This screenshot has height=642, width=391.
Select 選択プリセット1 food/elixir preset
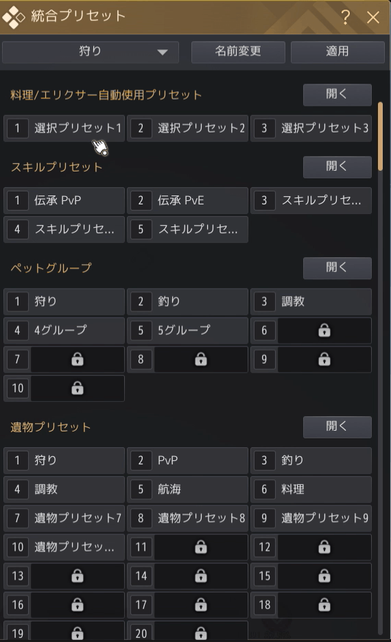[64, 128]
